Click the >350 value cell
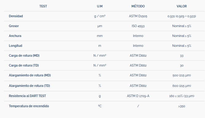 pyautogui.click(x=182, y=106)
